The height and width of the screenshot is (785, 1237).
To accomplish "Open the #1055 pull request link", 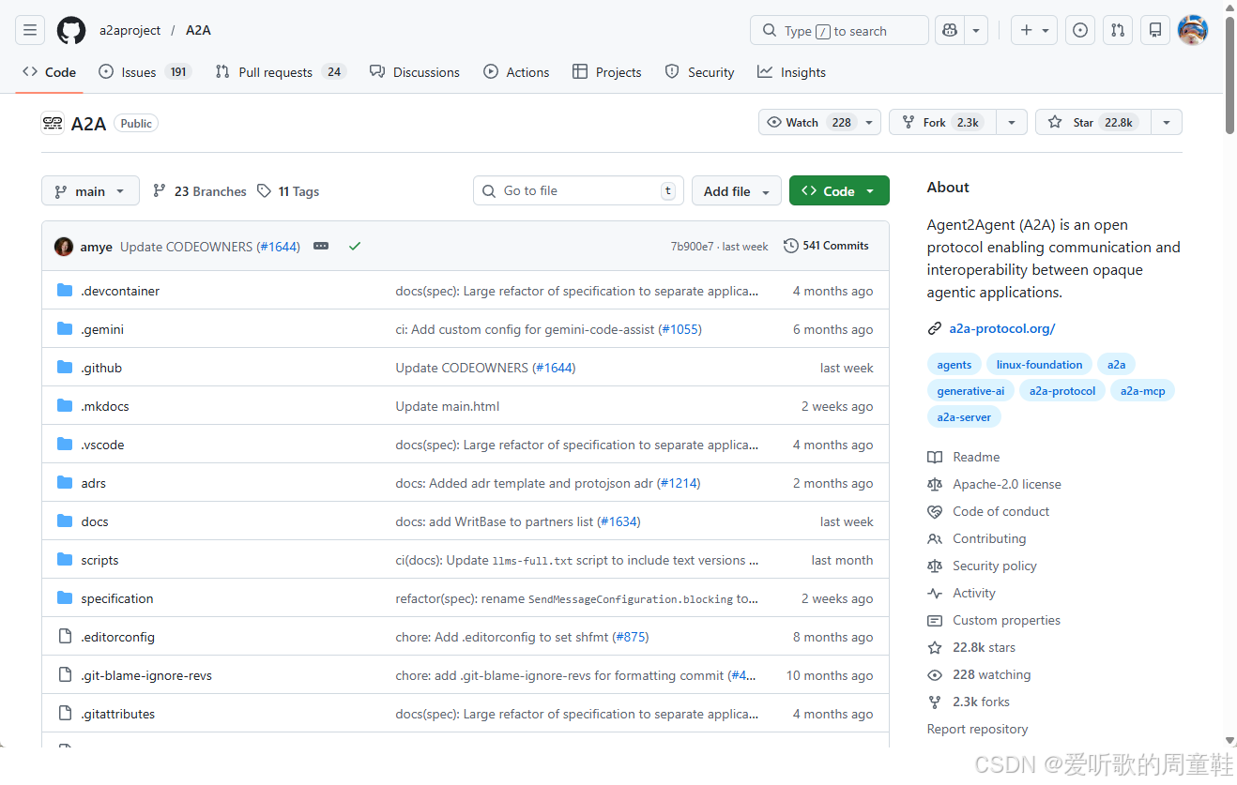I will point(680,329).
